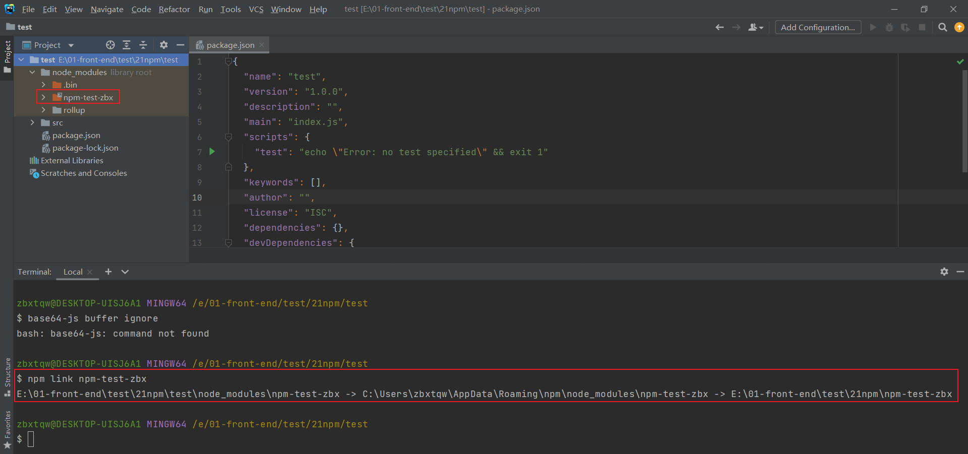Screen dimensions: 968x454
Task: Select the package.json editor tab
Action: tap(230, 45)
